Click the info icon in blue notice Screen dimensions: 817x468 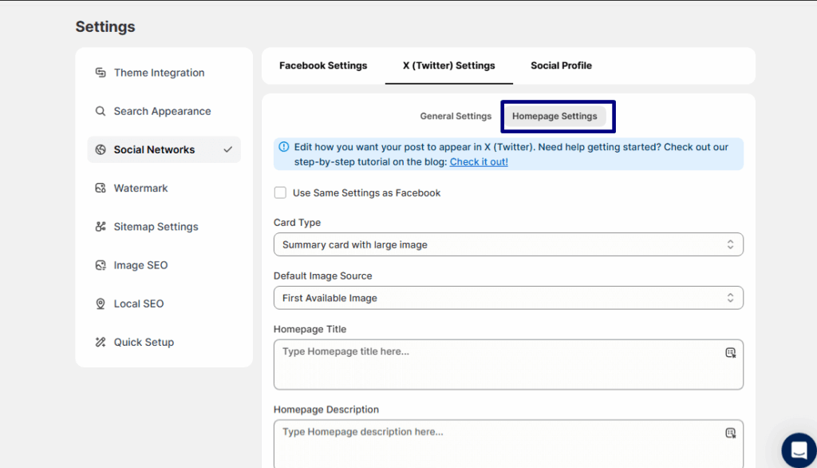(x=283, y=147)
